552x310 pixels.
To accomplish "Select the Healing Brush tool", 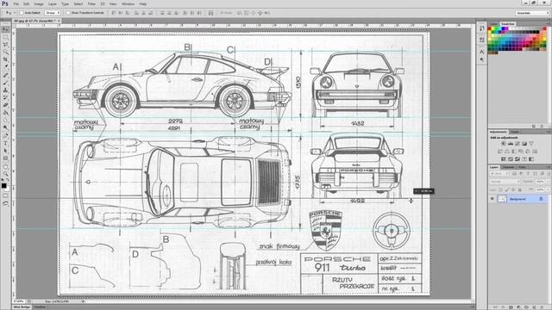I will click(x=5, y=75).
